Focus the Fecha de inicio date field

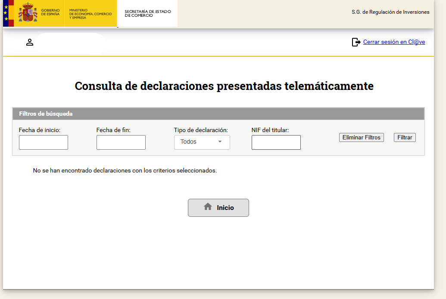click(x=44, y=142)
